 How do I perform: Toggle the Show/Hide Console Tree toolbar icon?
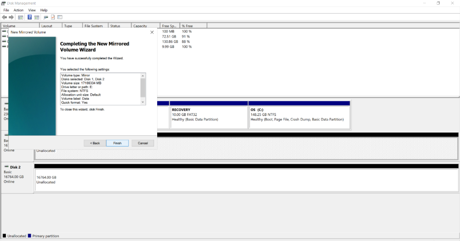[20, 17]
